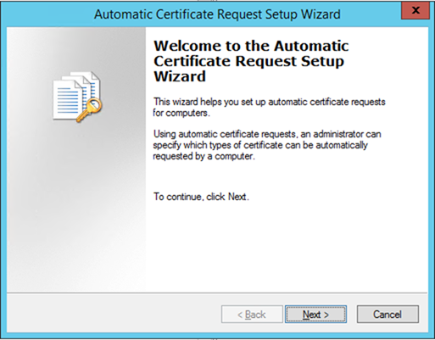Image resolution: width=435 pixels, height=340 pixels.
Task: Click the Automatic Certificate Request Setup Wizard title bar
Action: click(217, 14)
